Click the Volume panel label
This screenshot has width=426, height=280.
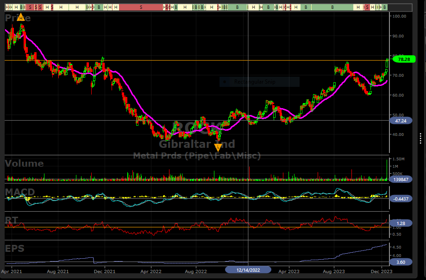[24, 164]
